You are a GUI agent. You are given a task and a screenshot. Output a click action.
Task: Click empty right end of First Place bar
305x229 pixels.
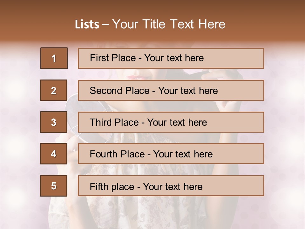[x=241, y=58]
